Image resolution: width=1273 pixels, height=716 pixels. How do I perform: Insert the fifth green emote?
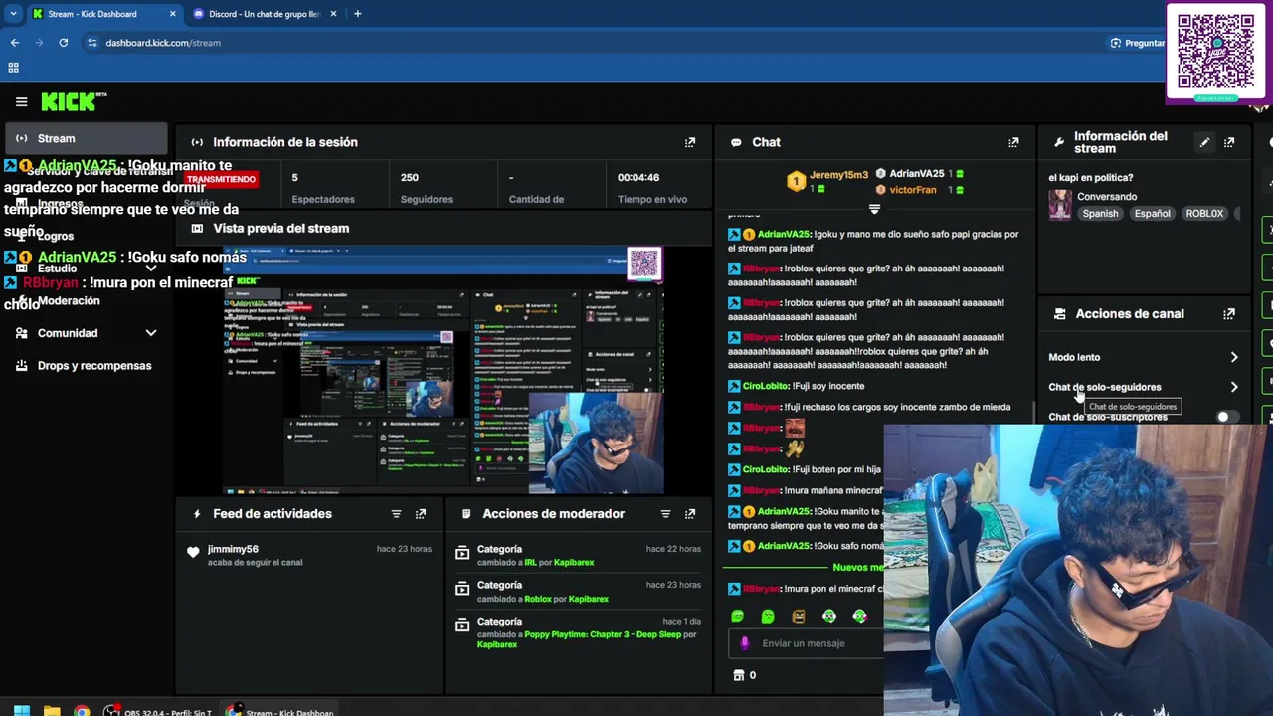[x=860, y=617]
